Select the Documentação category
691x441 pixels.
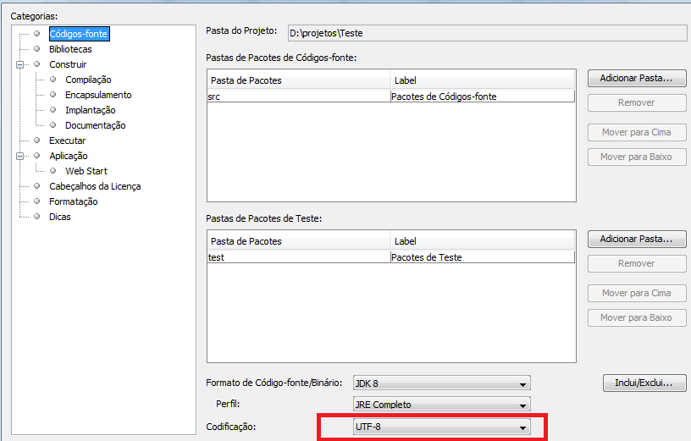point(95,125)
